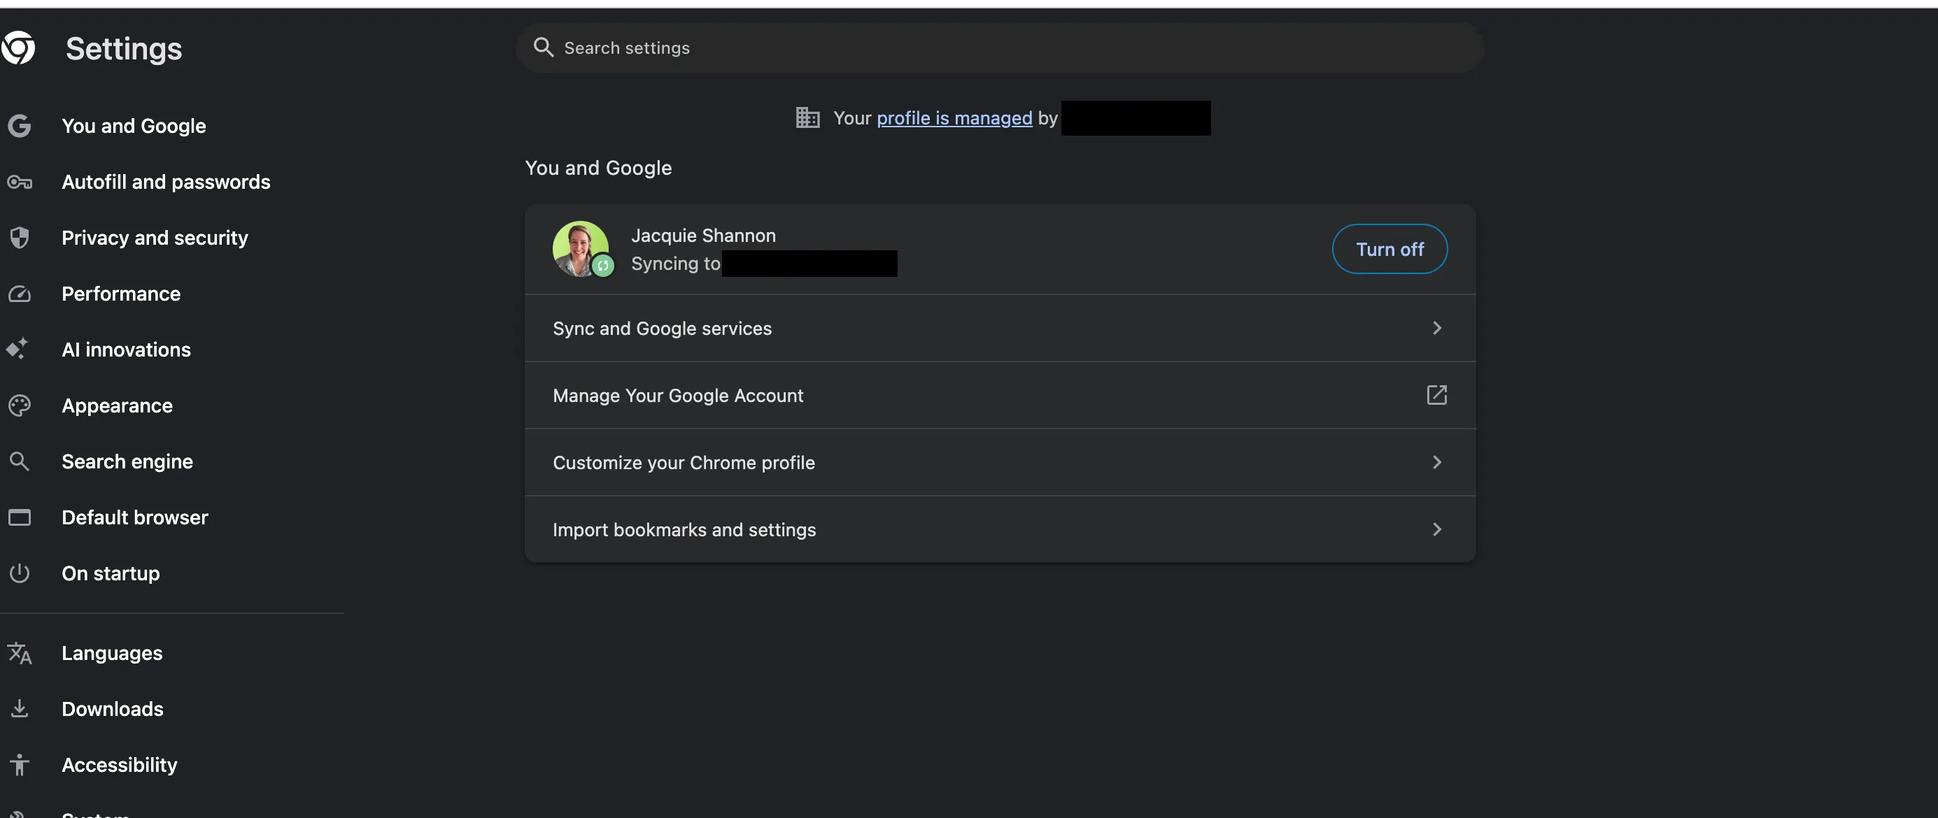
Task: Click the power icon for On startup
Action: pyautogui.click(x=20, y=573)
